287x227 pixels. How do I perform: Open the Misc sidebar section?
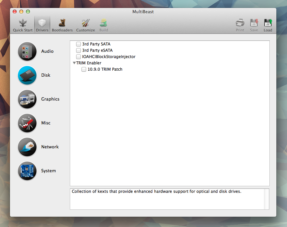(x=27, y=123)
